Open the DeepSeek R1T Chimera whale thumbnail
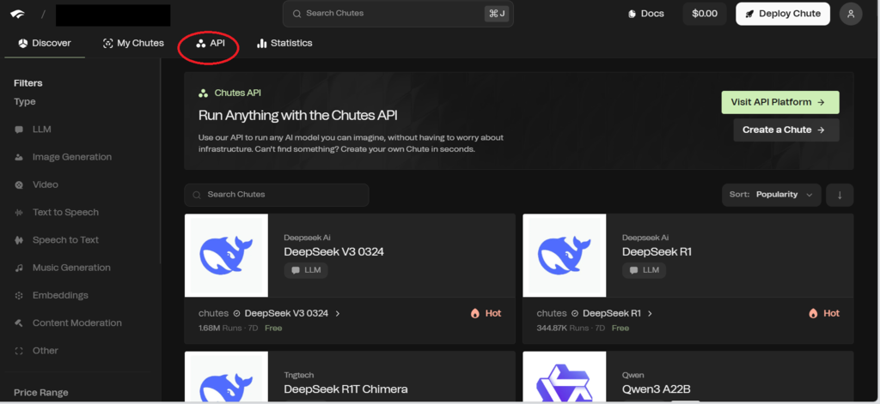 click(x=226, y=377)
